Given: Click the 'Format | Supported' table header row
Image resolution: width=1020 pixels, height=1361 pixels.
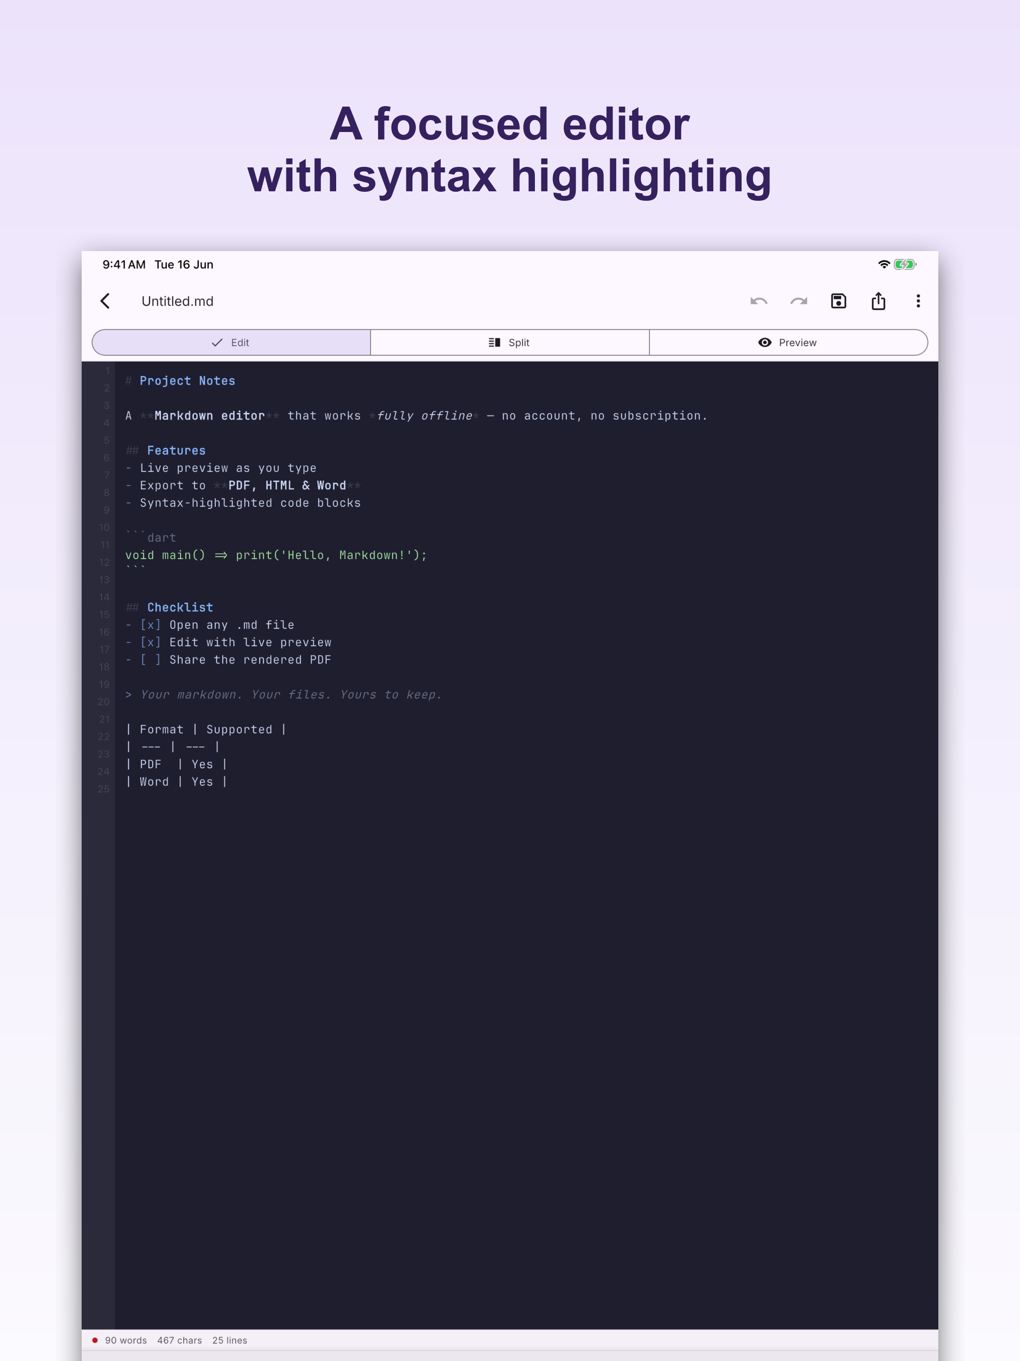Looking at the screenshot, I should 206,730.
